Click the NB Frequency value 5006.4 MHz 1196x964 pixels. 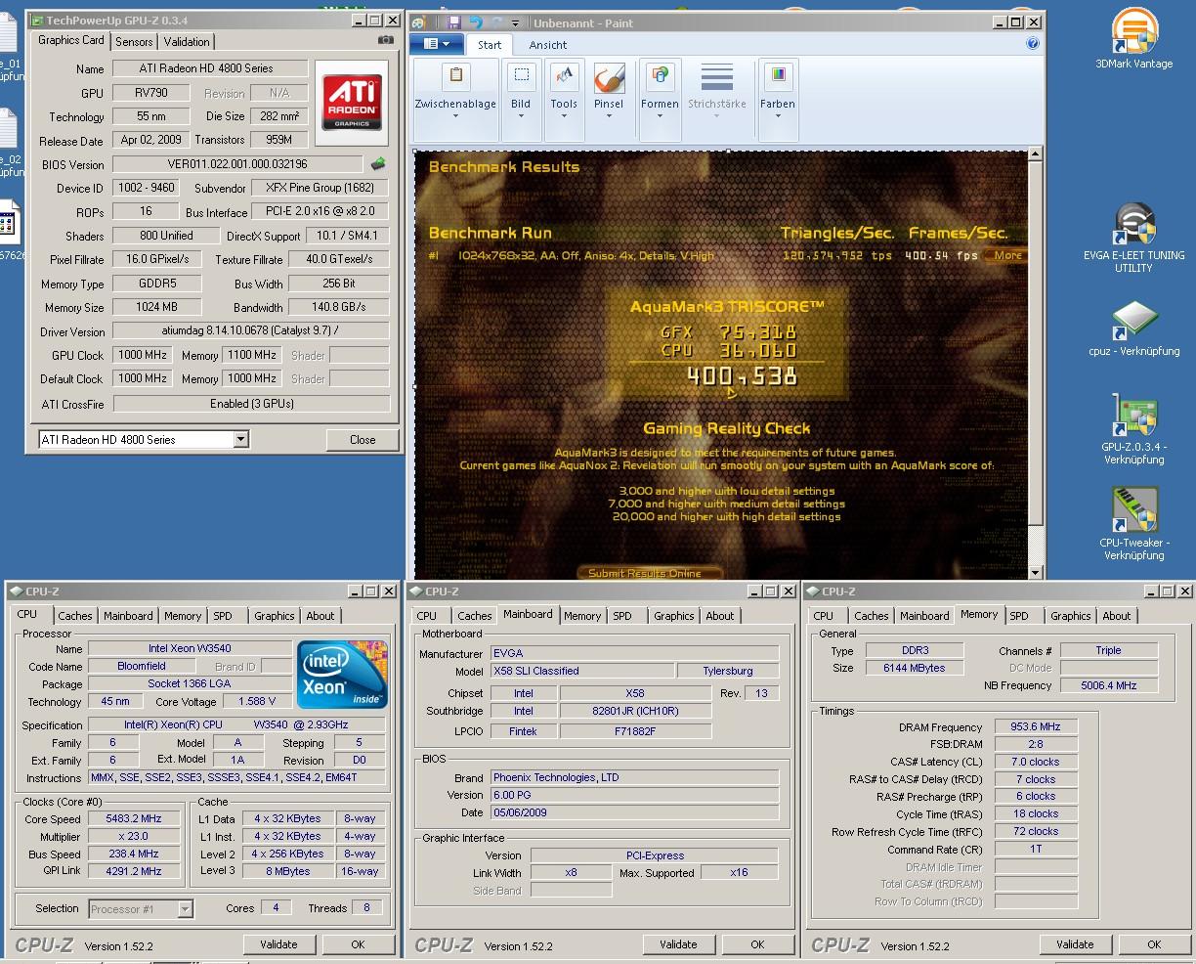(x=1108, y=685)
